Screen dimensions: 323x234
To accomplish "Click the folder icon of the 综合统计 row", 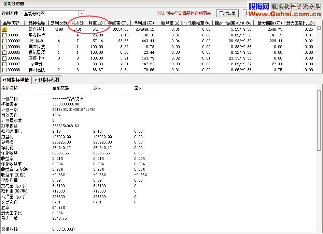I will tap(4, 29).
